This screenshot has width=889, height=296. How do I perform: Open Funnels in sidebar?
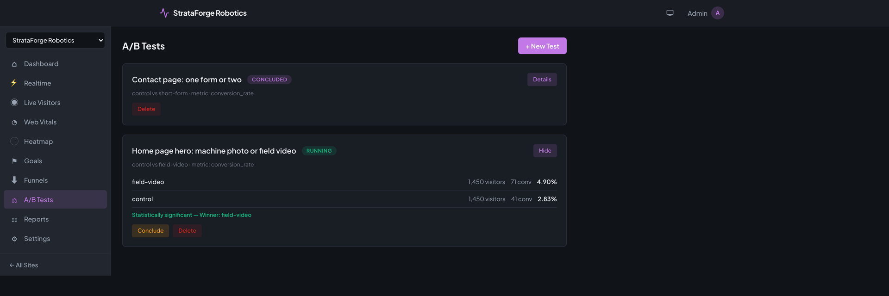pos(55,180)
